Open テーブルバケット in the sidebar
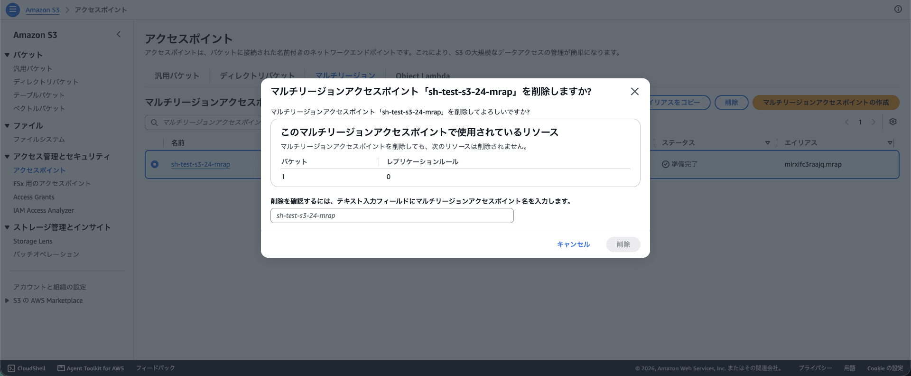The height and width of the screenshot is (376, 911). (x=39, y=95)
